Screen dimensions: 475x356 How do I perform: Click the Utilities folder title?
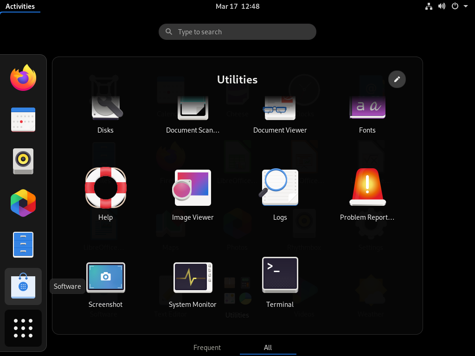[x=237, y=80]
